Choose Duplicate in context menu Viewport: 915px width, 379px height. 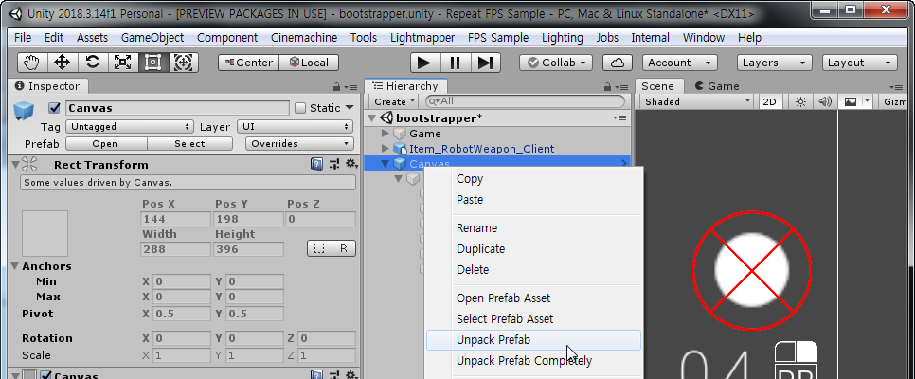[533, 249]
